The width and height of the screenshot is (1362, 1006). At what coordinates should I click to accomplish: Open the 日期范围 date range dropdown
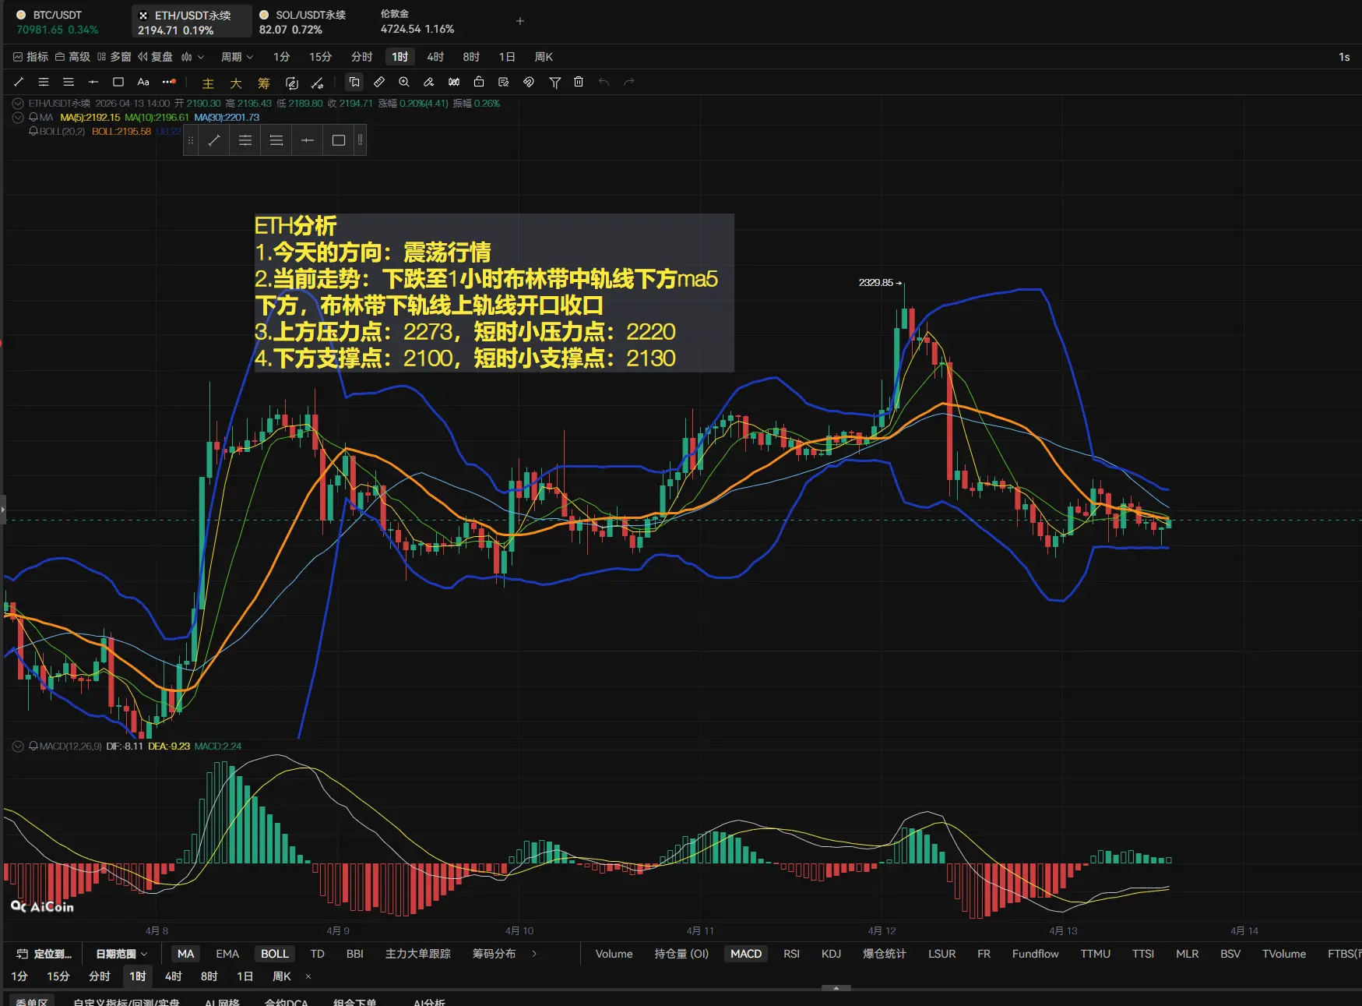[121, 954]
